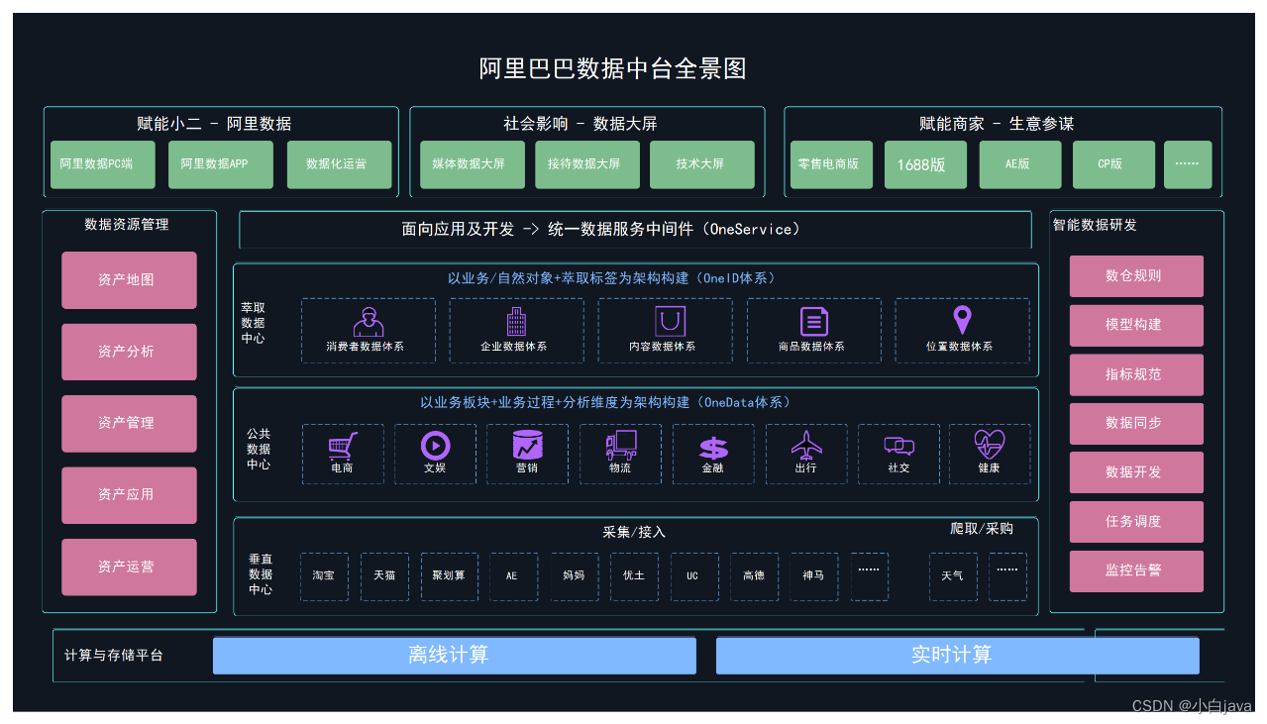Select the U-shaped icon above 内容数据体系
This screenshot has width=1267, height=724.
point(670,321)
